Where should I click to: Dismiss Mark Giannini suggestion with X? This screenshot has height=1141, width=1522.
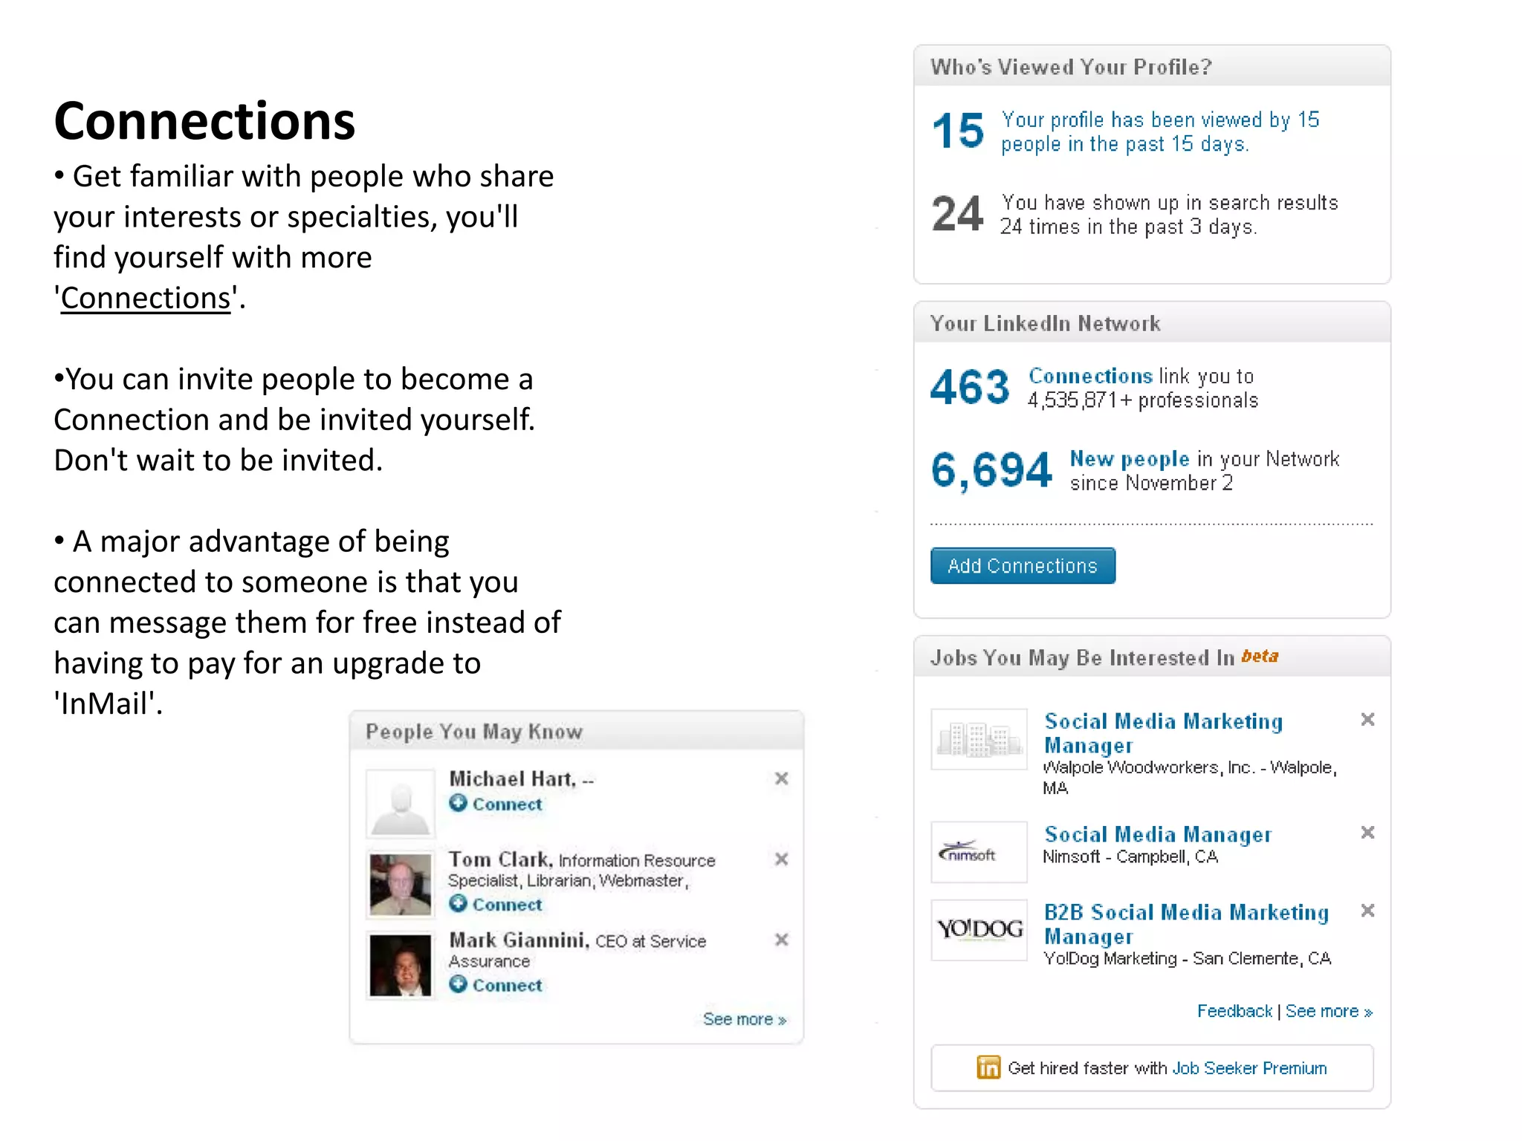point(781,940)
